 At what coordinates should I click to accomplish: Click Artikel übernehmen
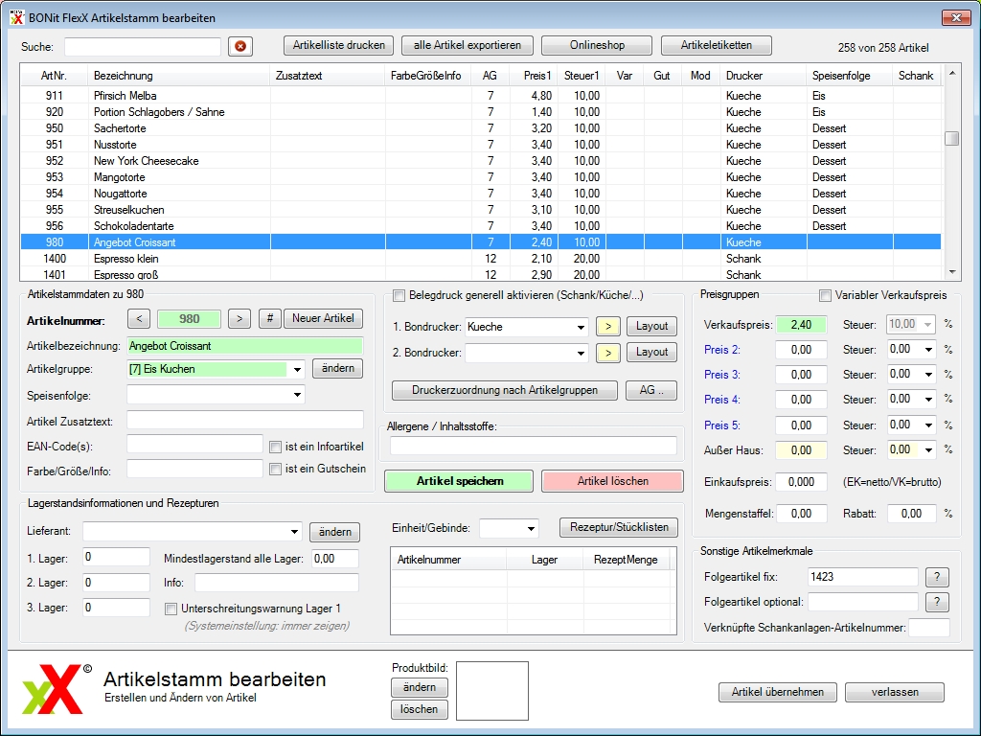coord(778,692)
